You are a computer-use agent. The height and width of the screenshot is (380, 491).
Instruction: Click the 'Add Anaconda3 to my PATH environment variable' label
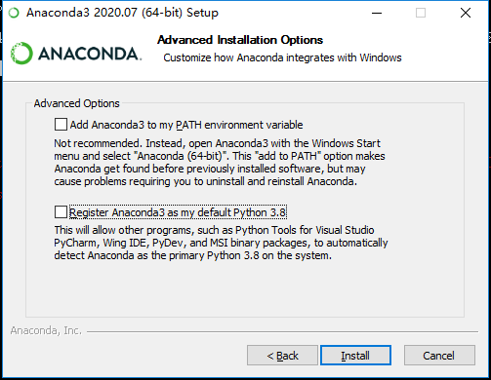pos(186,125)
